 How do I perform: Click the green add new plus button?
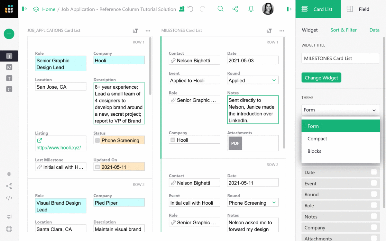(9, 34)
